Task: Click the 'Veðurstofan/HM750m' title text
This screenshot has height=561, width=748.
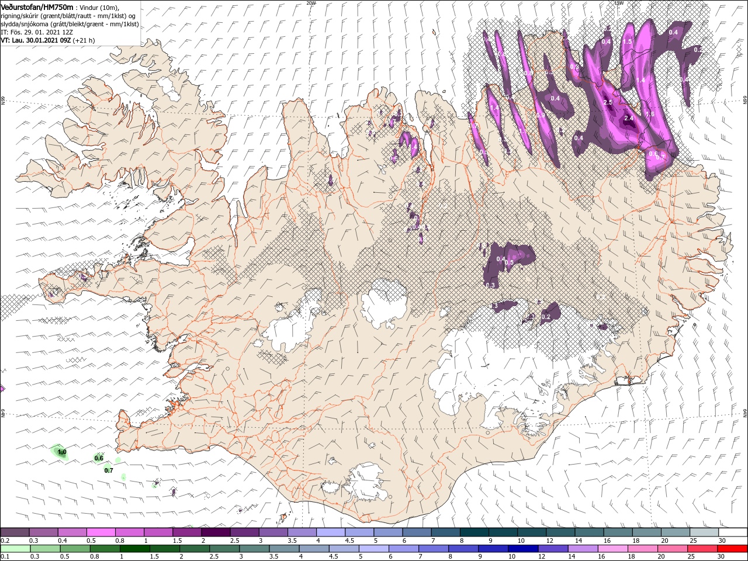Action: (x=37, y=6)
